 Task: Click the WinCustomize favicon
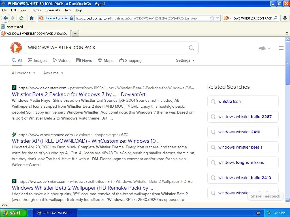14,134
